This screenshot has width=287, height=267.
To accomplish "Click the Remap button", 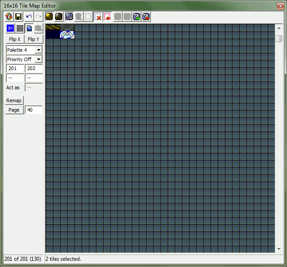I will 14,100.
